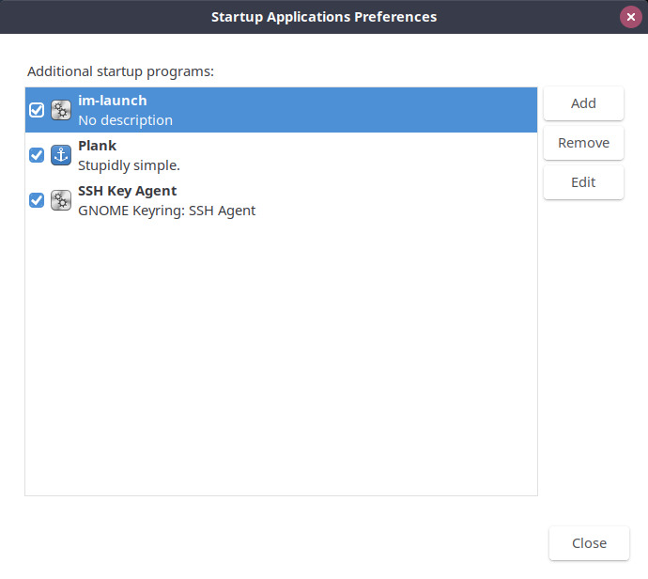Click the Add button

click(583, 103)
